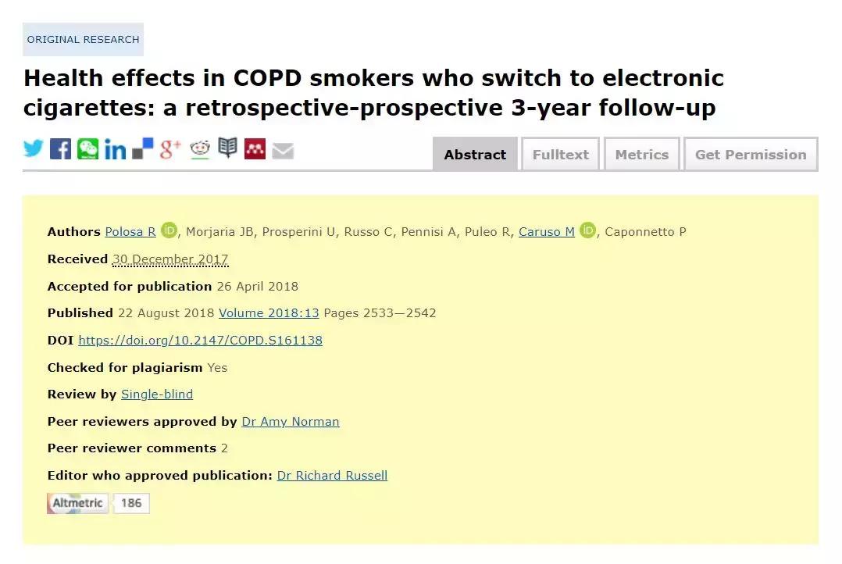Share the article on LinkedIn
Image resolution: width=842 pixels, height=564 pixels.
pyautogui.click(x=116, y=148)
